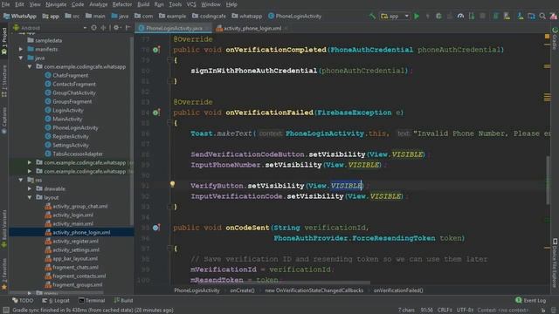Open the Device File Explorer side panel
Screen dimensions: 559x314
(556, 263)
